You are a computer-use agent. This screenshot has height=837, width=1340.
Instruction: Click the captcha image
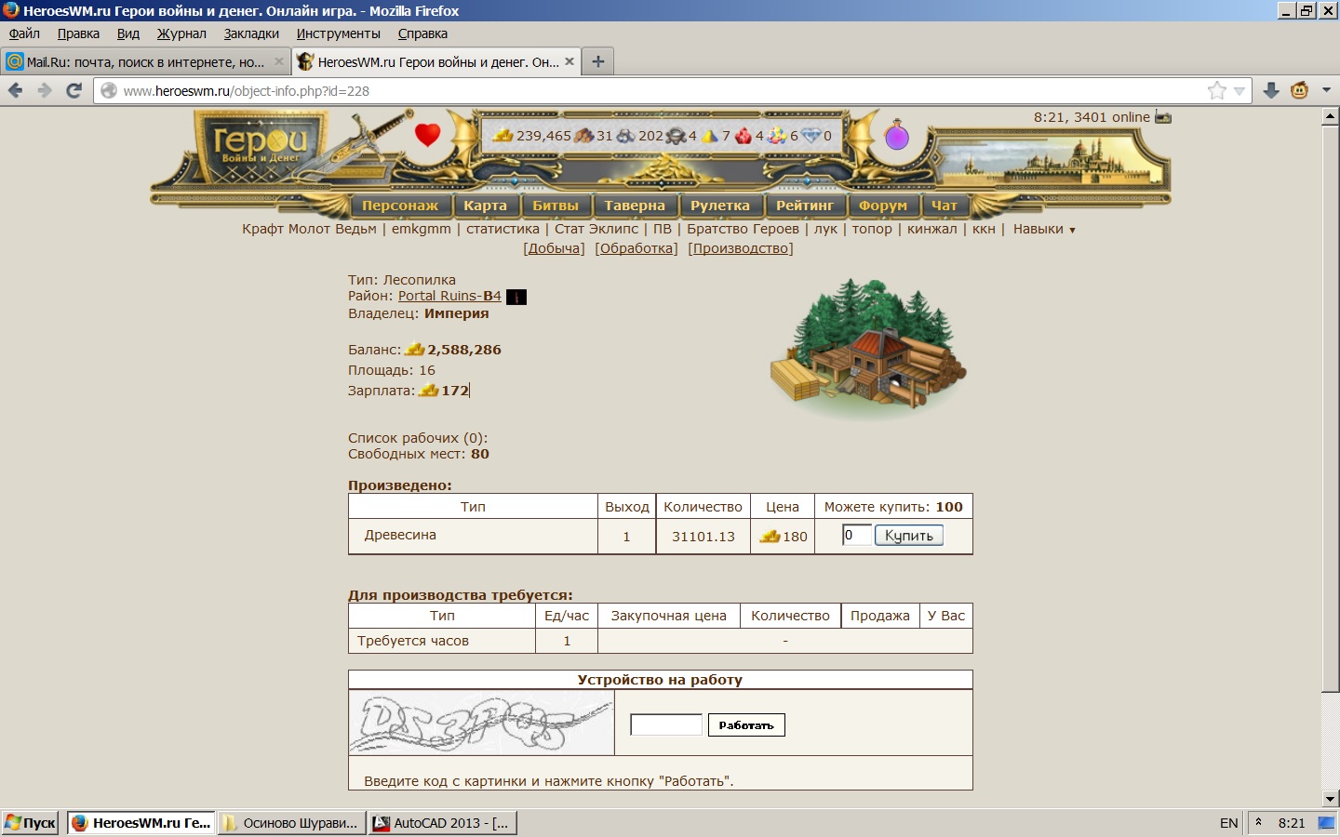[x=481, y=723]
